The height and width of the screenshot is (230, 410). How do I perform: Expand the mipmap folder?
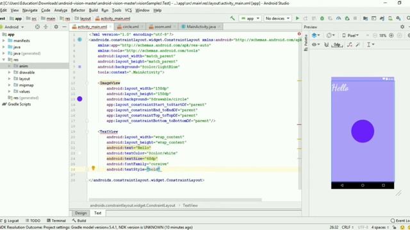tap(10, 85)
